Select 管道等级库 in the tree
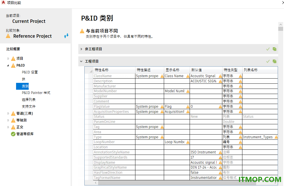 click(25, 134)
